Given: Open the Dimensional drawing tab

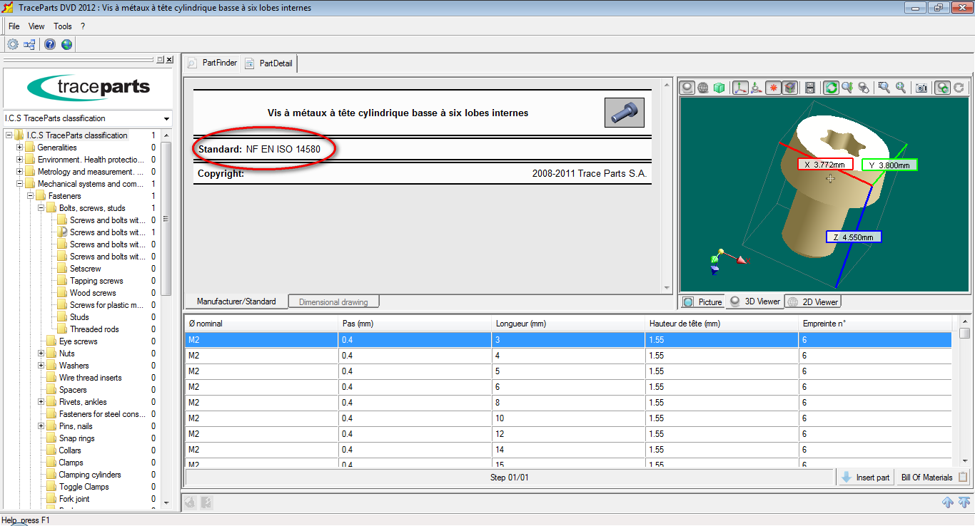Looking at the screenshot, I should tap(333, 302).
